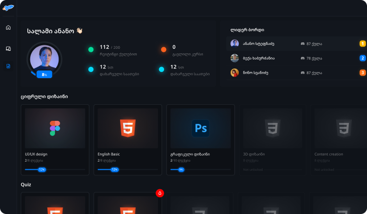Click the 8% progress badge under avatar

(x=44, y=75)
